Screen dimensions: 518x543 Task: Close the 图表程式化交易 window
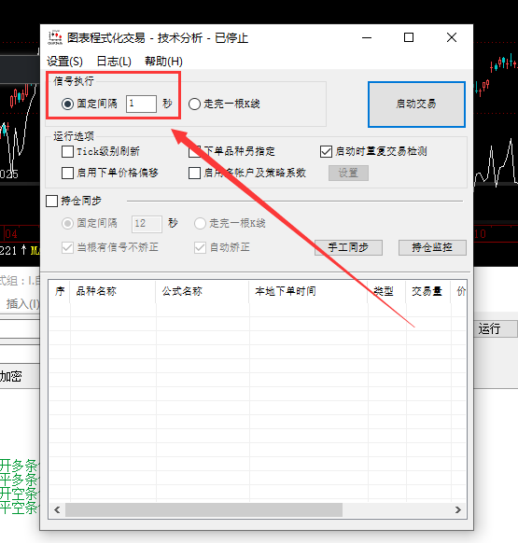tap(452, 37)
